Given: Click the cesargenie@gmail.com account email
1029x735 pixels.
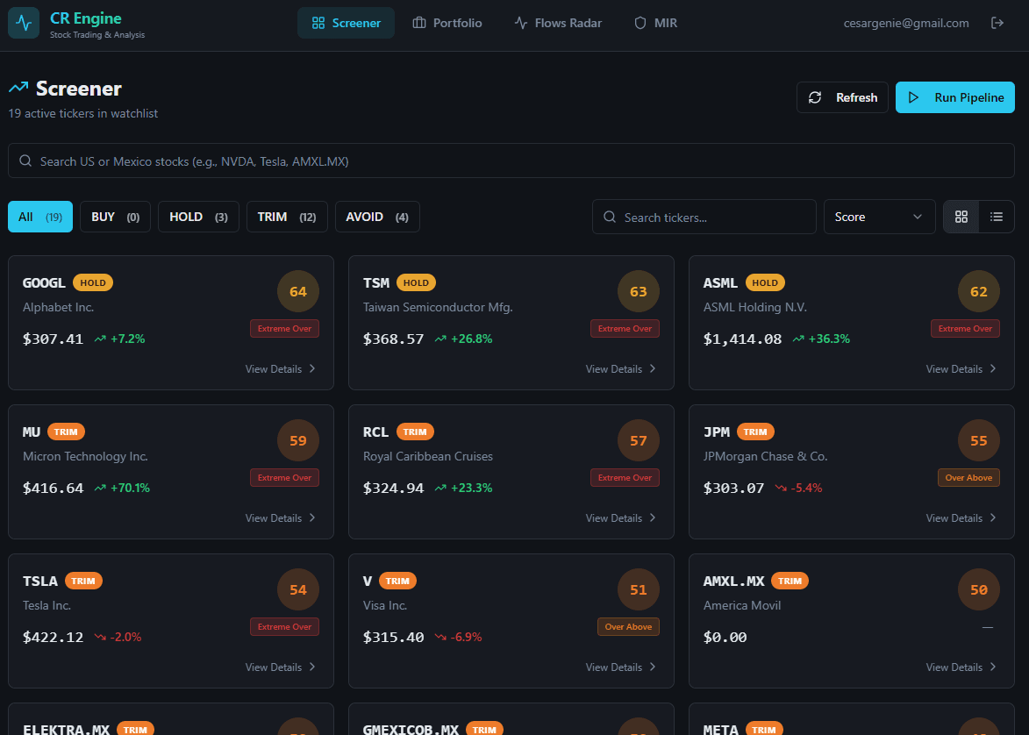Looking at the screenshot, I should click(905, 23).
